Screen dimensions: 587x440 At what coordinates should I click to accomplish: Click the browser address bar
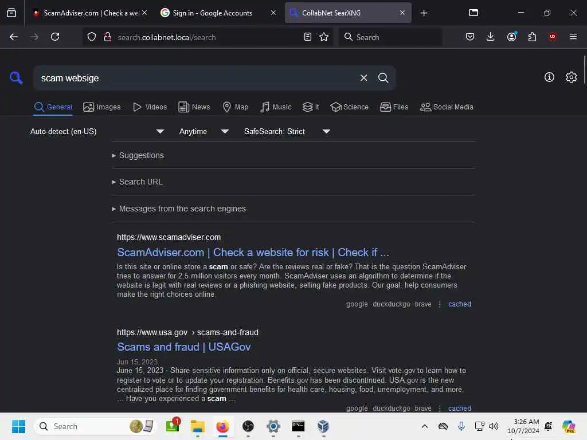pos(208,37)
